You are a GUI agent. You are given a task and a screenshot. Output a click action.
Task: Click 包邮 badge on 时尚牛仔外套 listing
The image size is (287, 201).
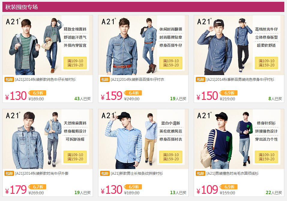(9, 173)
